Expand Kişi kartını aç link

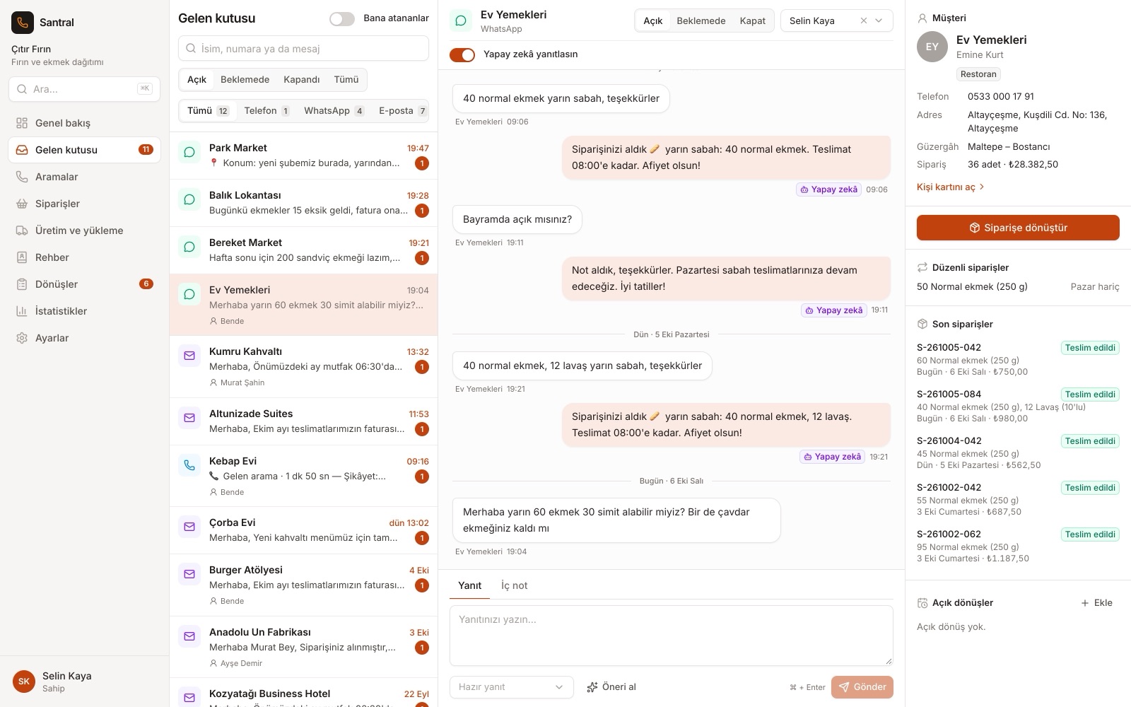[951, 187]
